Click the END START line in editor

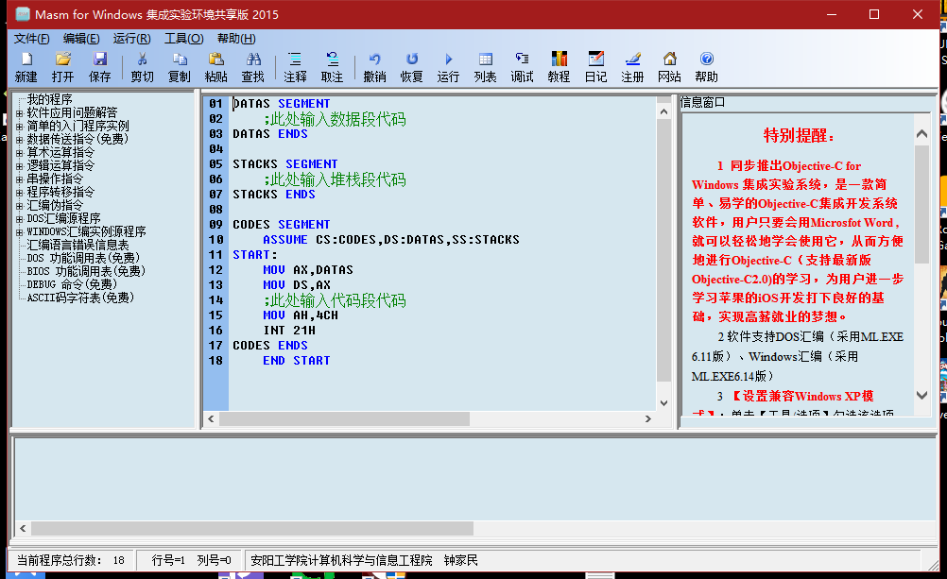pyautogui.click(x=296, y=361)
